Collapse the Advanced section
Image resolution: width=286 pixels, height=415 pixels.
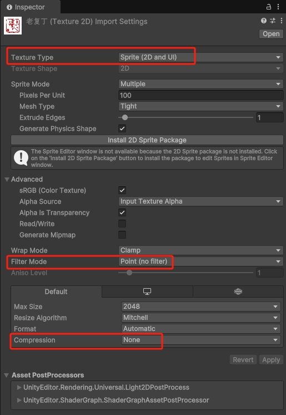[7, 180]
